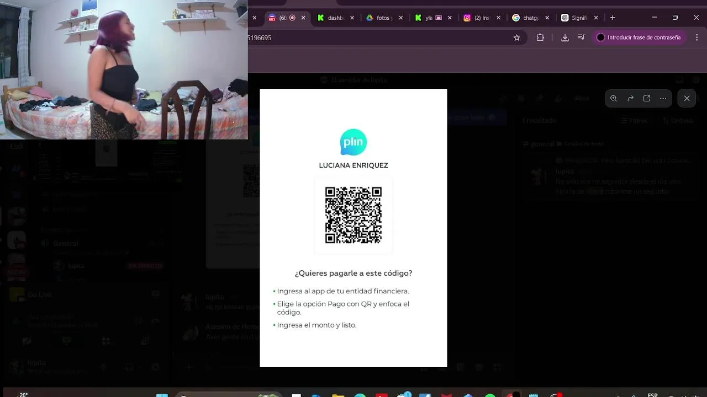Image resolution: width=707 pixels, height=397 pixels.
Task: Open the image in browser icon
Action: (x=647, y=98)
